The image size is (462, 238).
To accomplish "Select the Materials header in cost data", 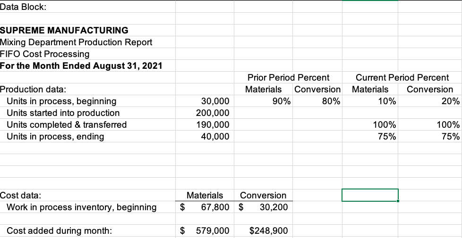I will (205, 195).
